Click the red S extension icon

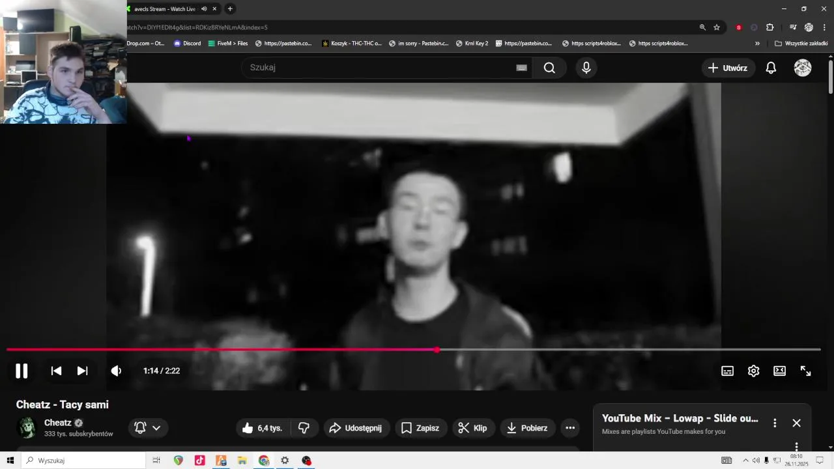pyautogui.click(x=738, y=27)
